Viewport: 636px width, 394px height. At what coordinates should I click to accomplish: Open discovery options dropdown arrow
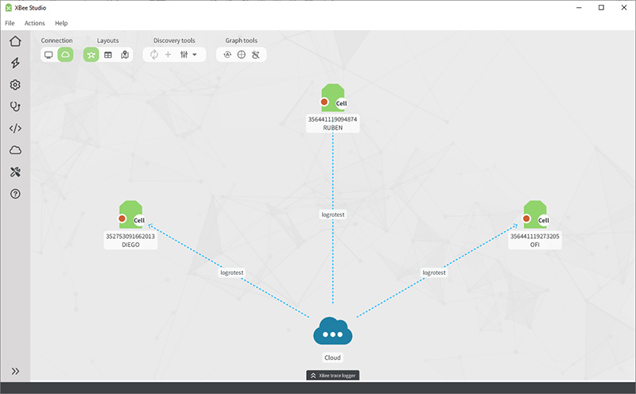195,55
